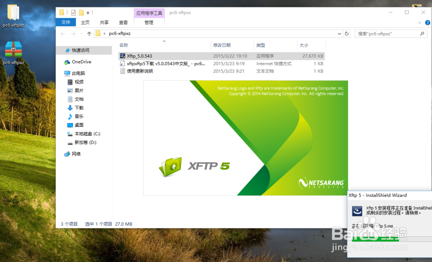Click the 27,670 KB size cell
Viewport: 432px width, 262px height.
point(313,56)
